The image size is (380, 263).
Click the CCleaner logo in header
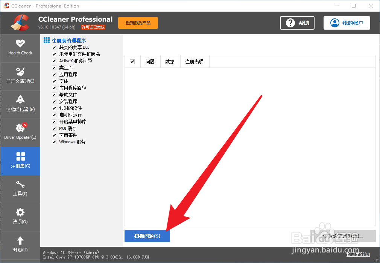[x=20, y=23]
